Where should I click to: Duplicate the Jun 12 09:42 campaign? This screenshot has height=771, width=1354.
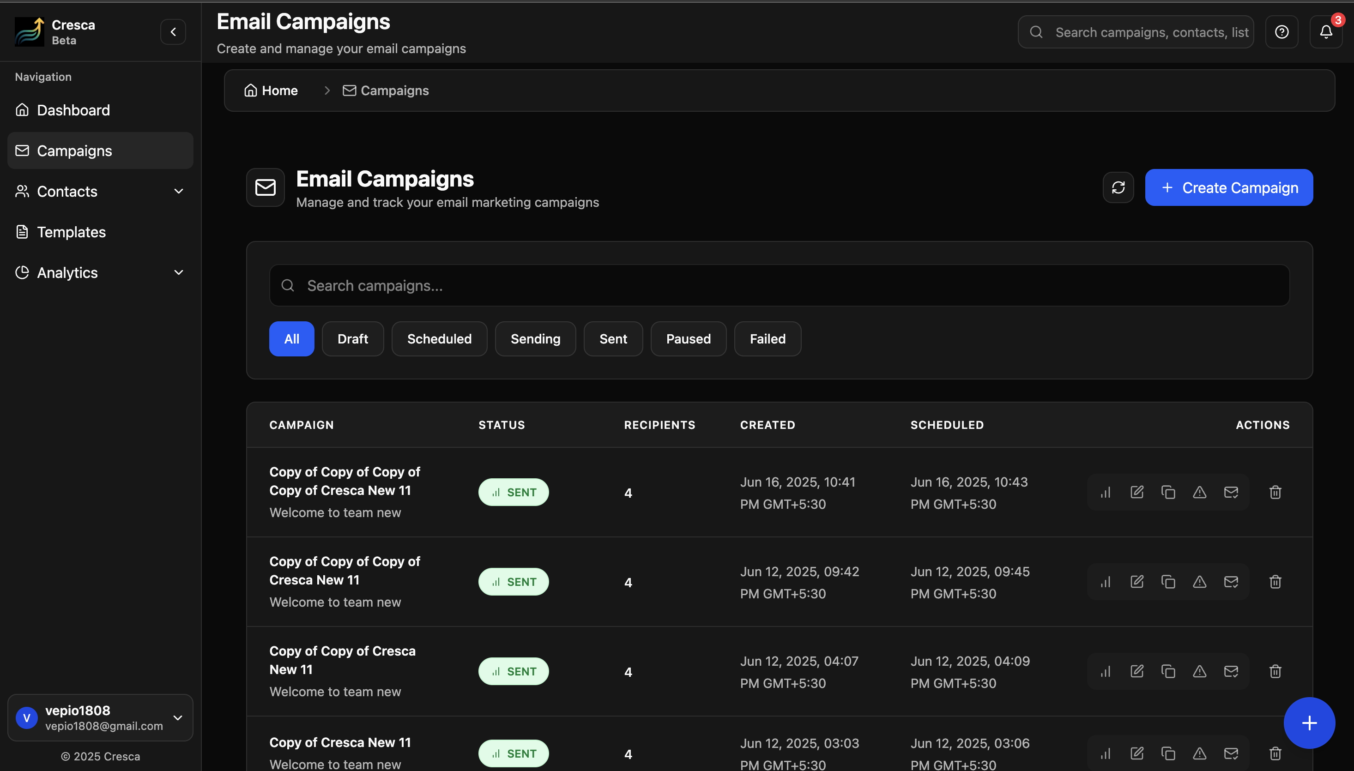(1168, 582)
